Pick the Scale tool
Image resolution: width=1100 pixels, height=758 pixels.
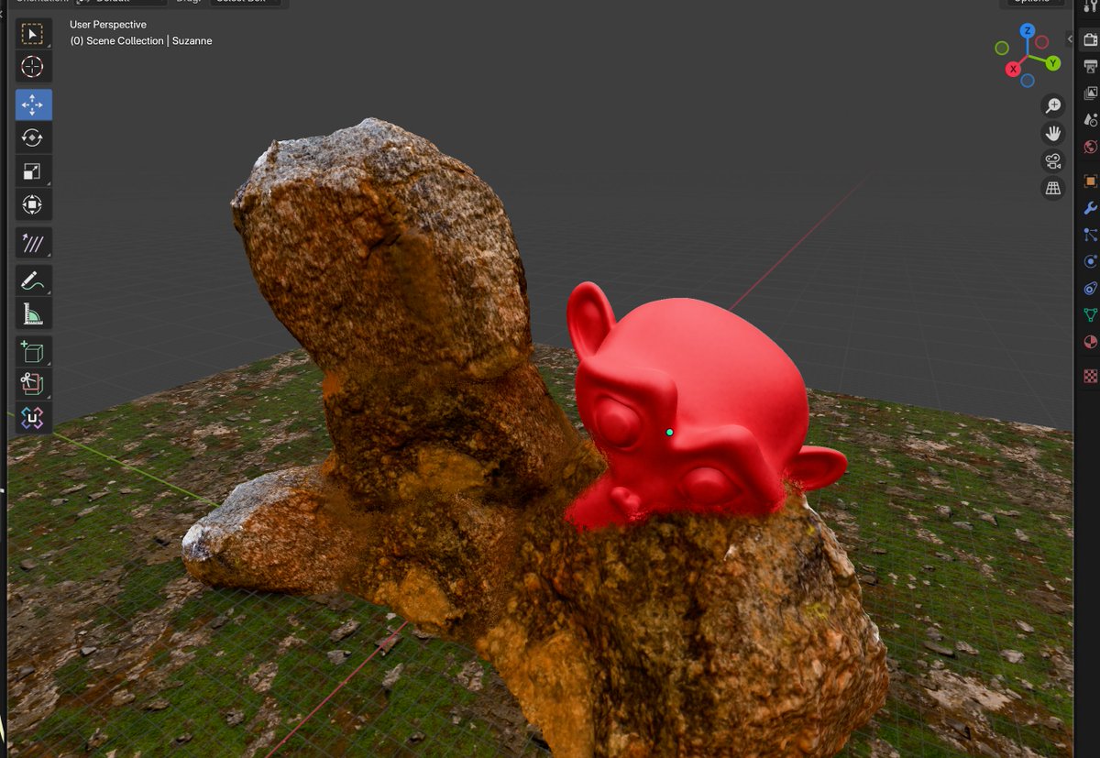tap(33, 171)
